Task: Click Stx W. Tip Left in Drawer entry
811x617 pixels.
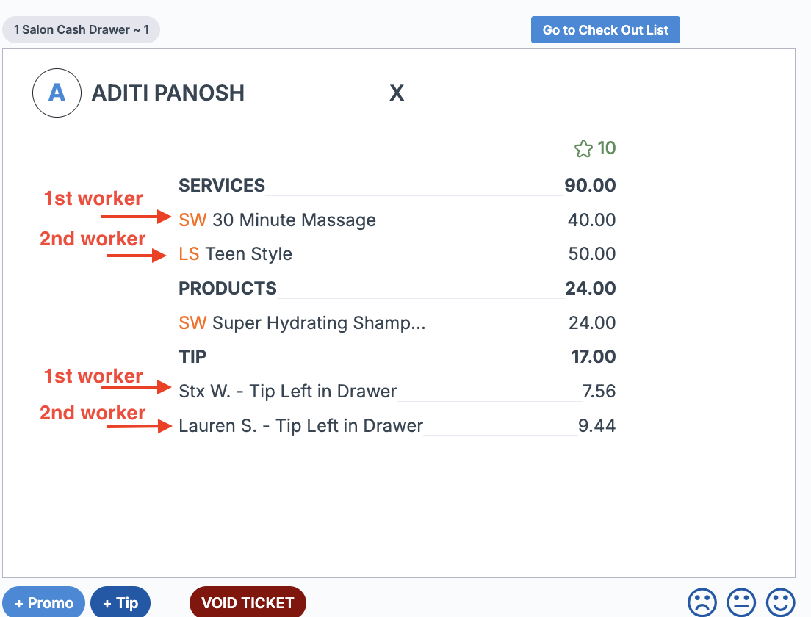Action: 287,392
